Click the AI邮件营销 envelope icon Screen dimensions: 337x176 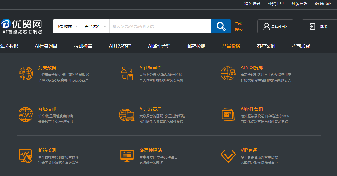pos(228,115)
